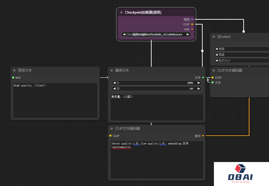Click the yellow CLIP input socket on the bottom CLIP文本编码器
The image size is (269, 186).
pyautogui.click(x=110, y=136)
